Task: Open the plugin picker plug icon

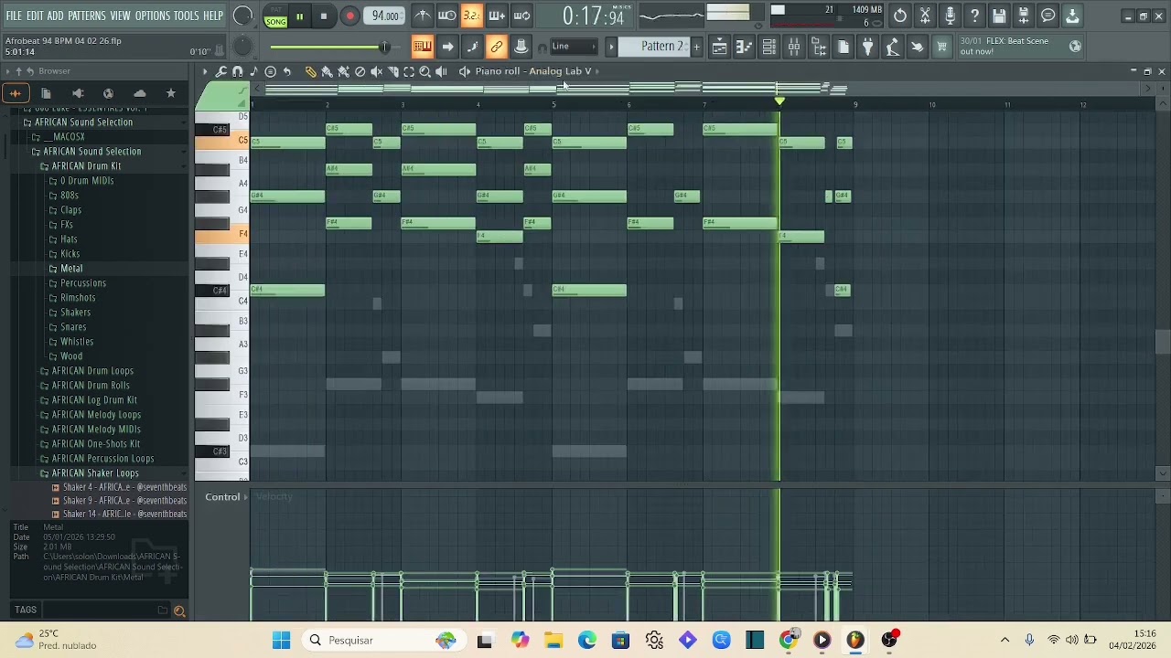Action: click(868, 47)
